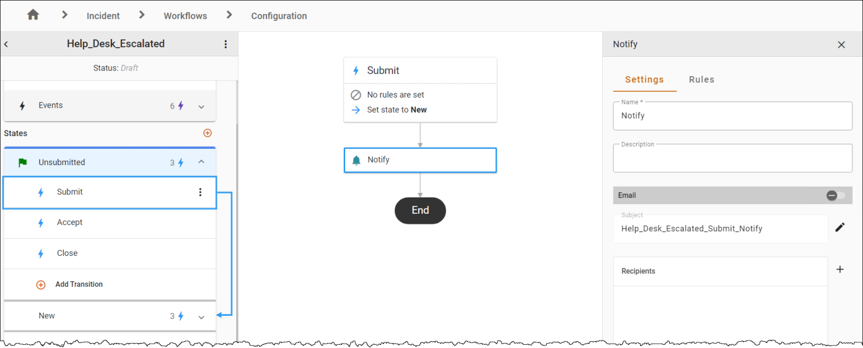Select the Settings tab
Image resolution: width=863 pixels, height=348 pixels.
tap(644, 79)
